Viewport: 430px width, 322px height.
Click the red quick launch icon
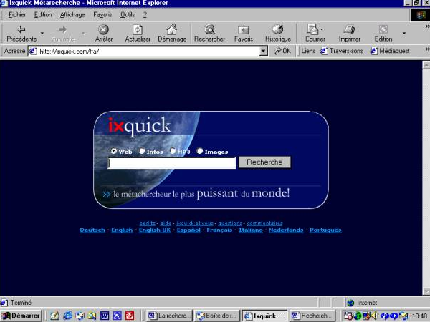(x=130, y=316)
